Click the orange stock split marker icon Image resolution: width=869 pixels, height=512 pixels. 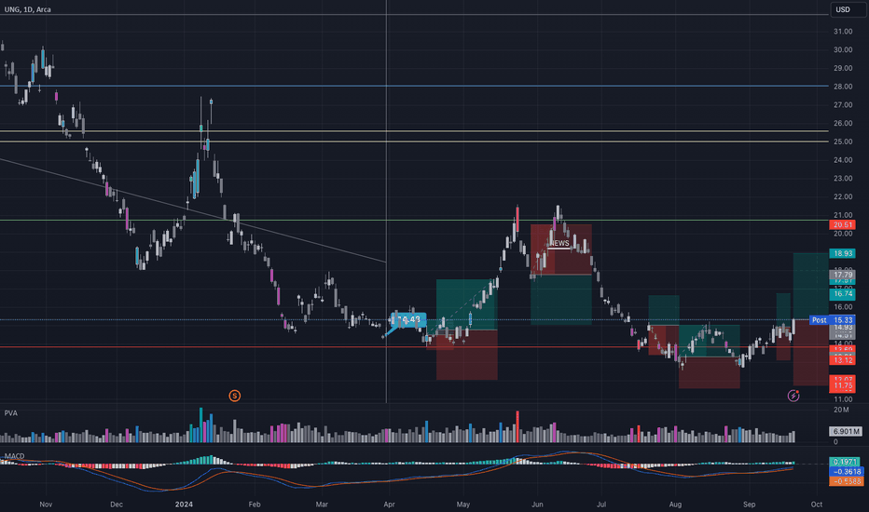coord(234,396)
